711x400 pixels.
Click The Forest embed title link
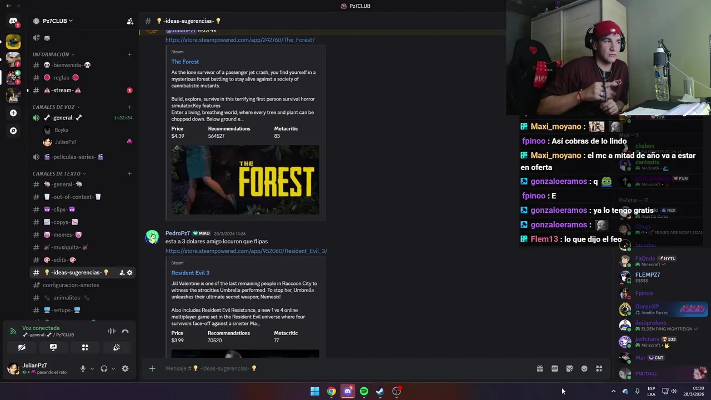coord(185,62)
